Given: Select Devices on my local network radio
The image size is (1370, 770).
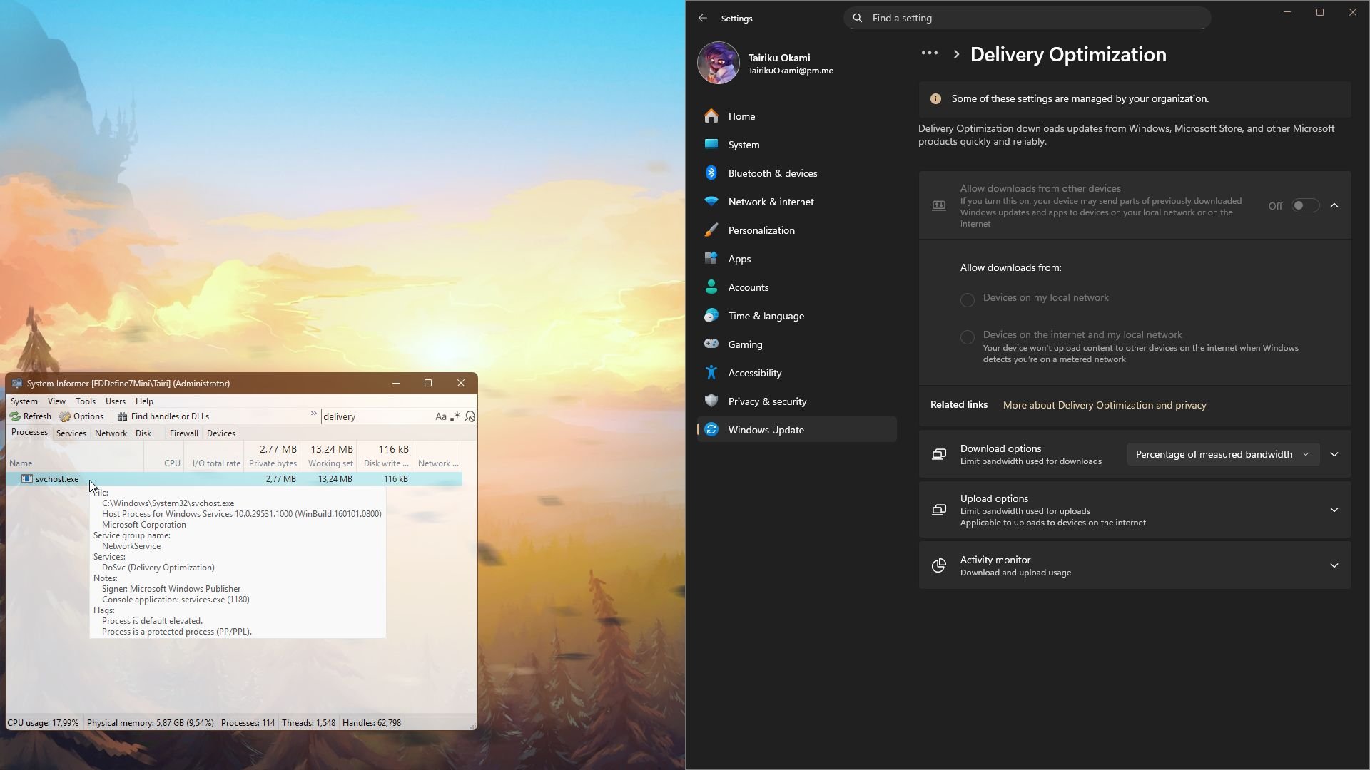Looking at the screenshot, I should pos(968,300).
